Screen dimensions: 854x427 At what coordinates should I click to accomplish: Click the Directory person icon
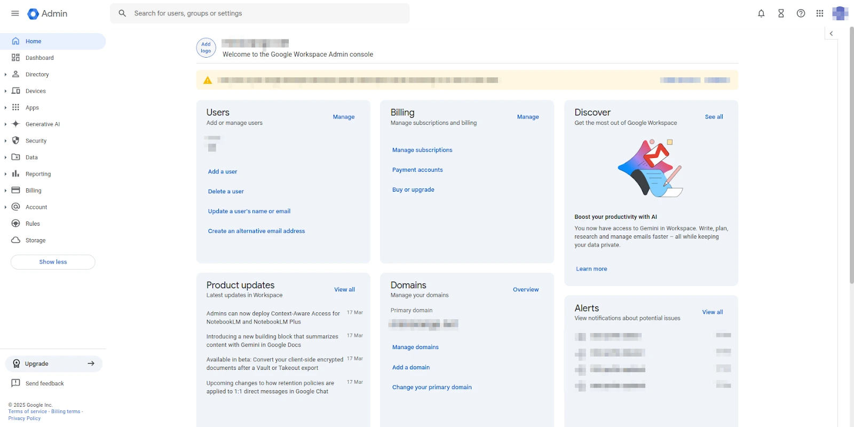(15, 74)
